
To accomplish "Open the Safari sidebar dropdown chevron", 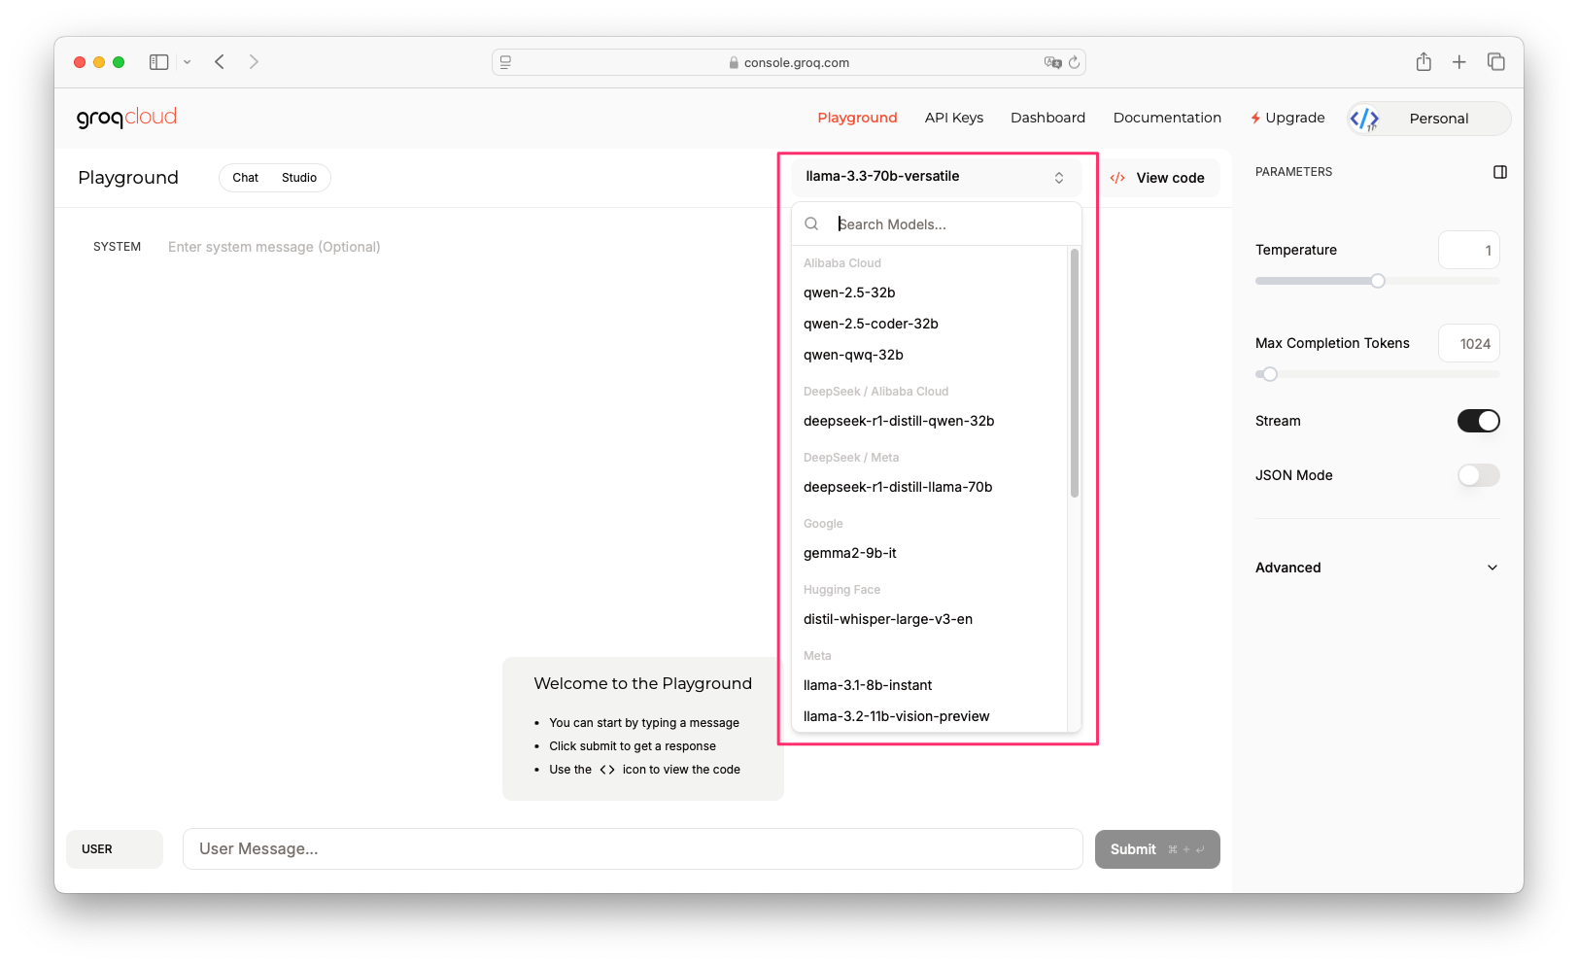I will point(187,62).
